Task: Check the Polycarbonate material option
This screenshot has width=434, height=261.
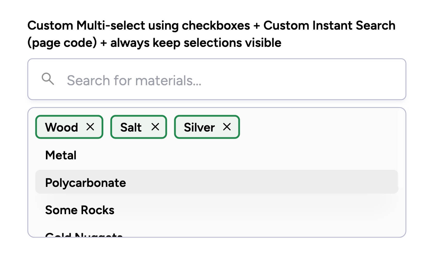Action: (85, 182)
